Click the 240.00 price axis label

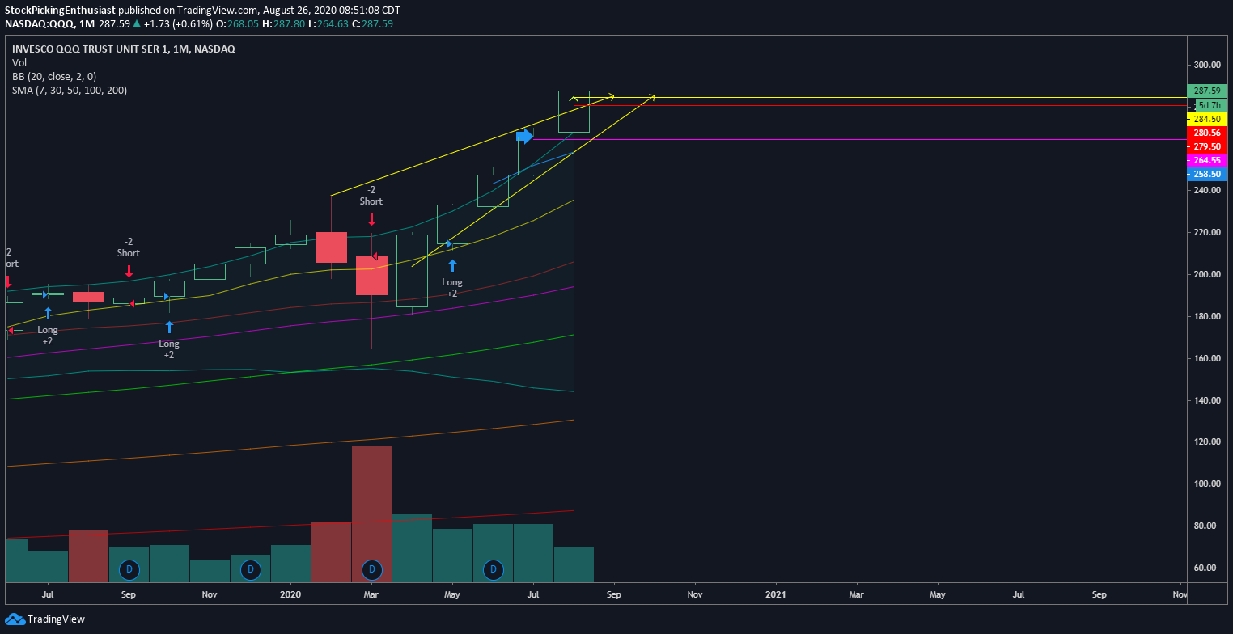[x=1206, y=190]
